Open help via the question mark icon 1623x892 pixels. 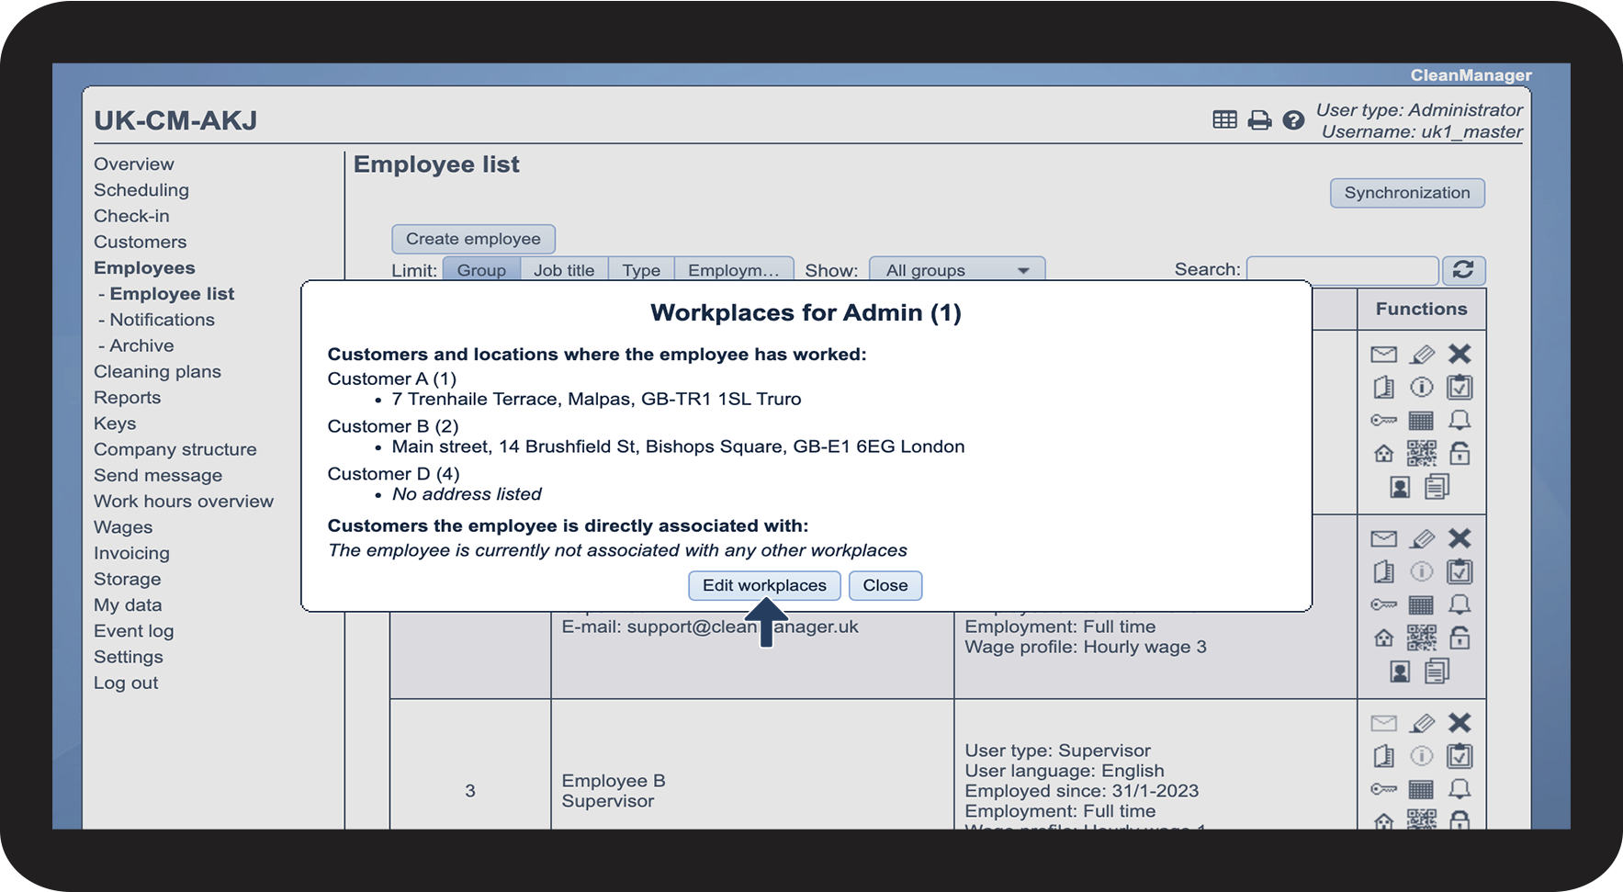click(1293, 120)
